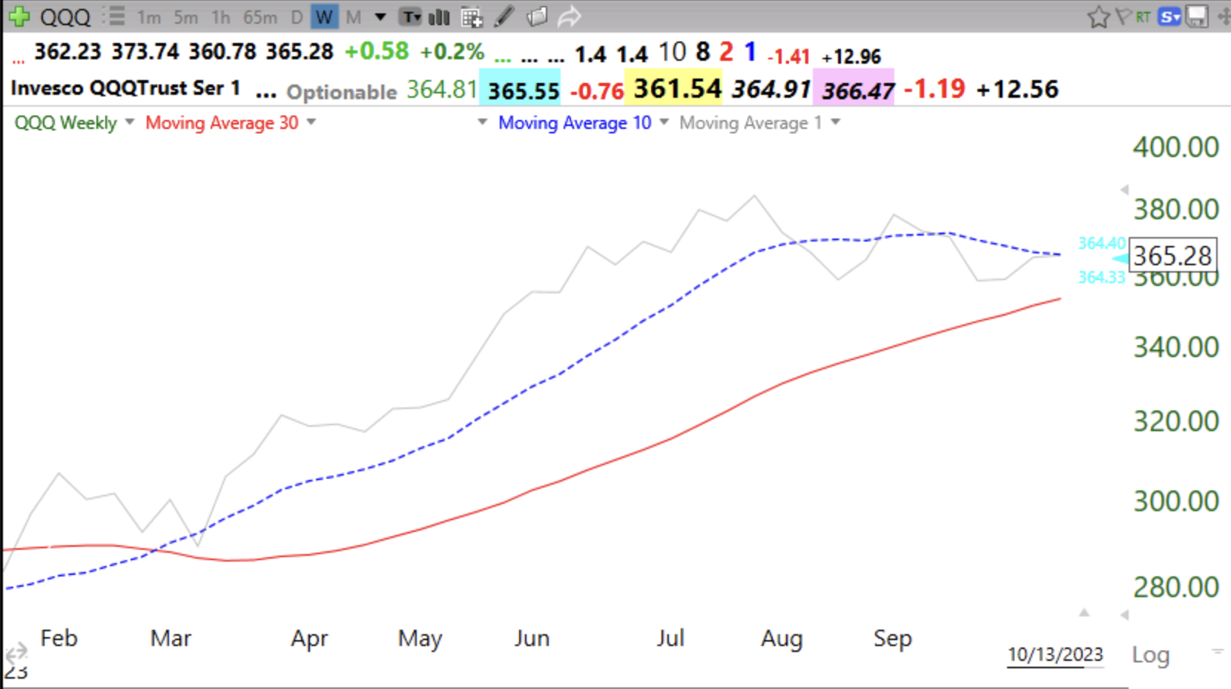Select the pencil drawing tool
The width and height of the screenshot is (1231, 689).
[504, 17]
